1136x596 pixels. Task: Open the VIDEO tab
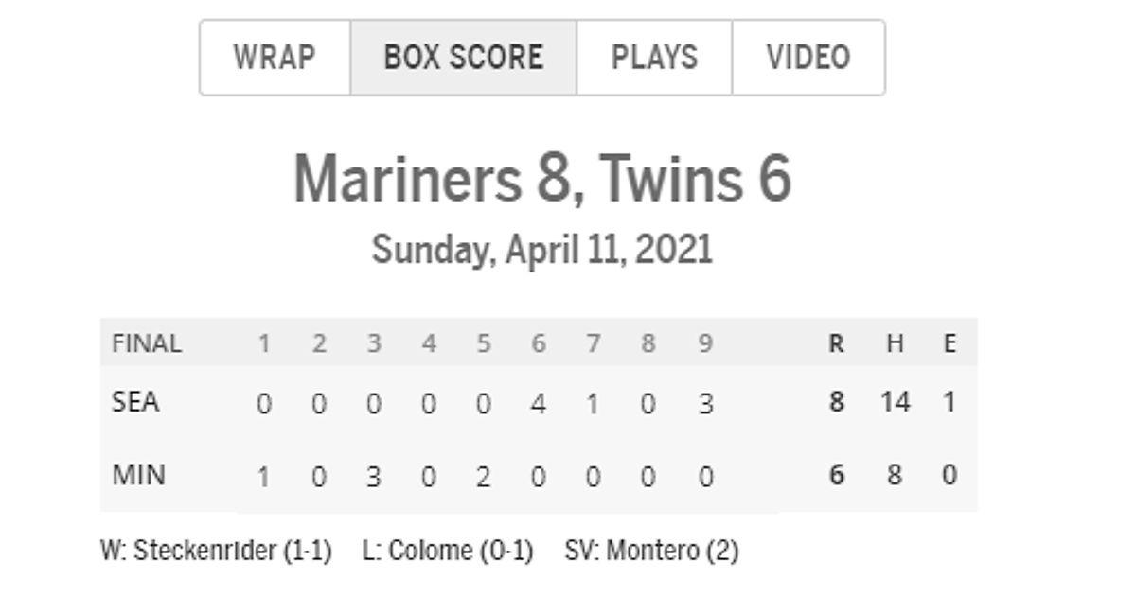point(808,58)
